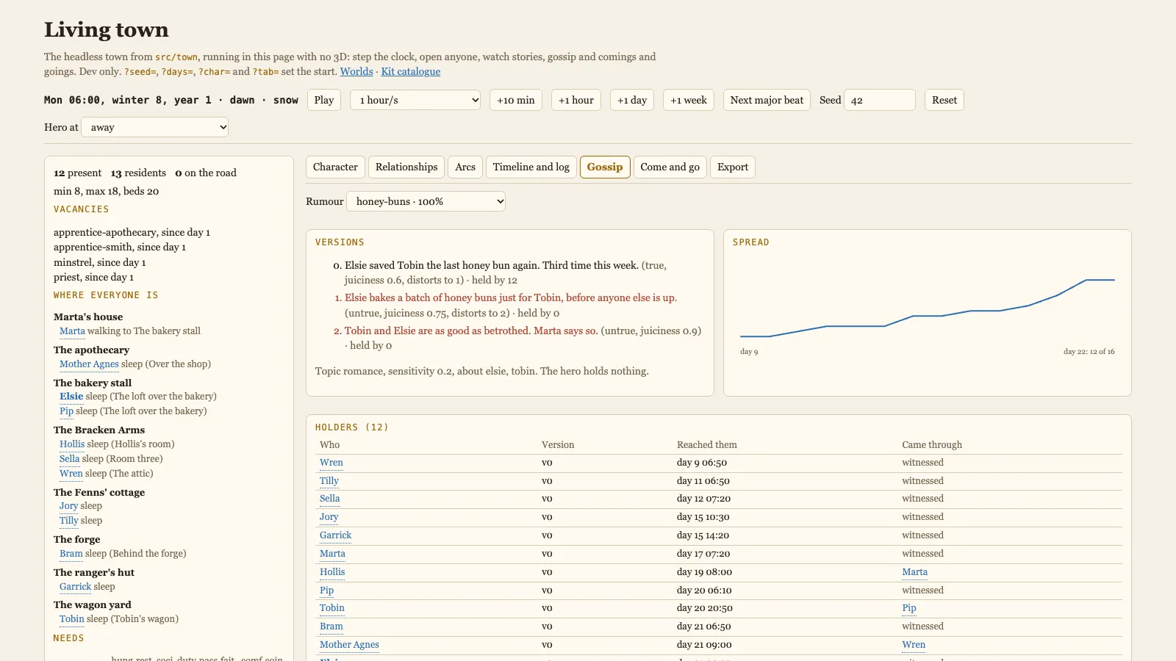The image size is (1176, 661).
Task: Select Mother Agnes in the apothecary list
Action: pyautogui.click(x=89, y=364)
